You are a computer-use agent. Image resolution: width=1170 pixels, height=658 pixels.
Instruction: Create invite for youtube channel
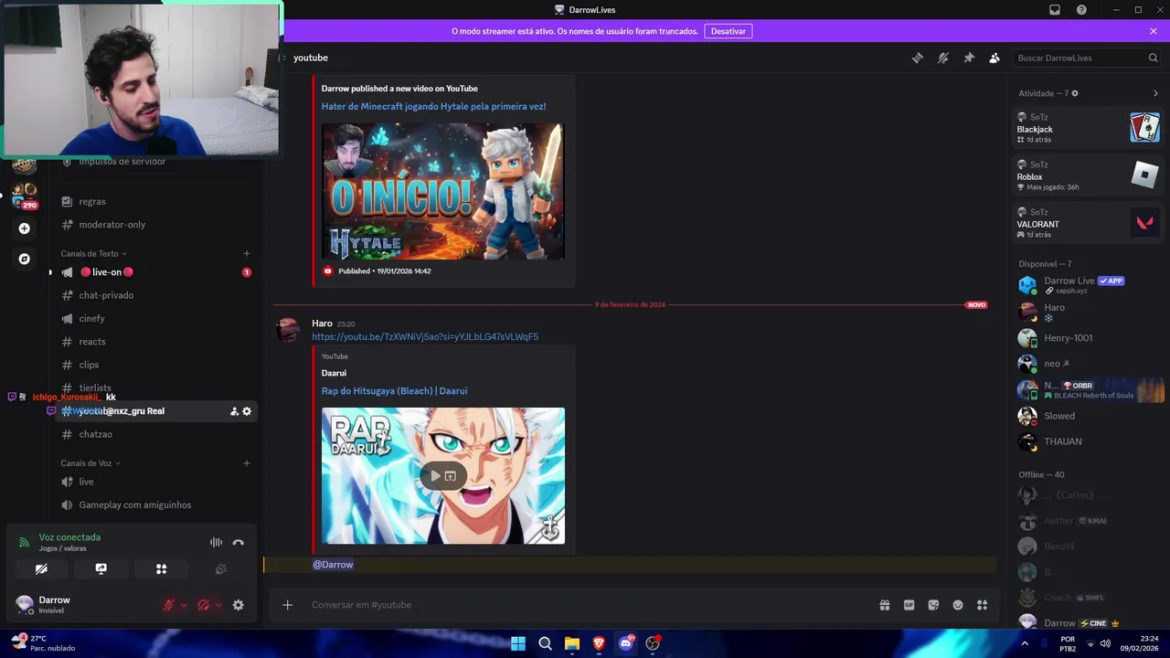coord(234,411)
